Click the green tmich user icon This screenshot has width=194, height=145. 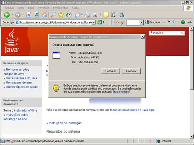183,22
